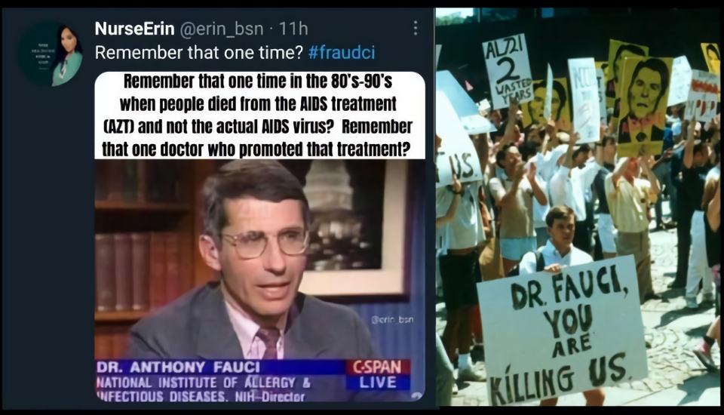Viewport: 724px width, 415px height.
Task: Click the 'Dr. Fauci, you are killing us' sign
Action: point(561,330)
